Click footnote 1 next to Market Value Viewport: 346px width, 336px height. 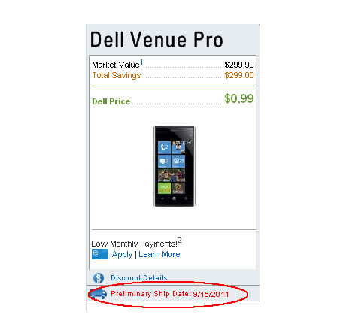click(141, 62)
